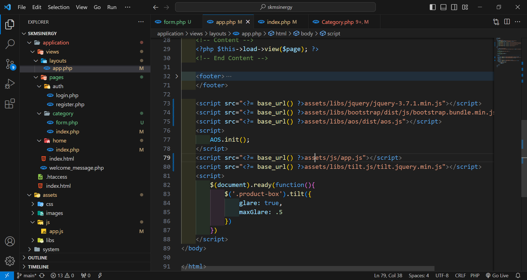This screenshot has height=280, width=527.
Task: Click the main* branch indicator
Action: coord(27,275)
